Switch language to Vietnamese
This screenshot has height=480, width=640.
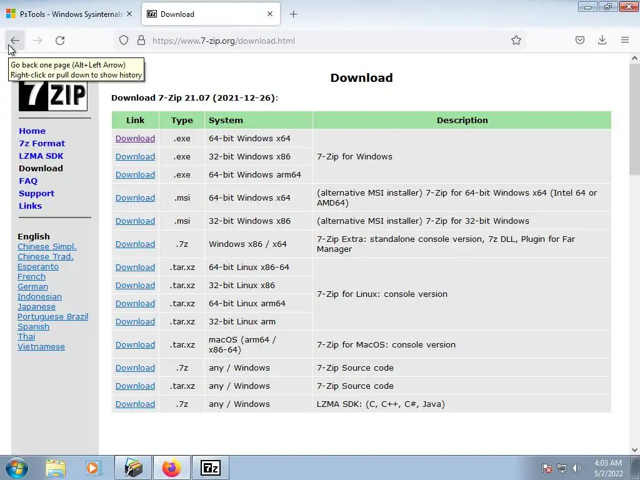41,346
